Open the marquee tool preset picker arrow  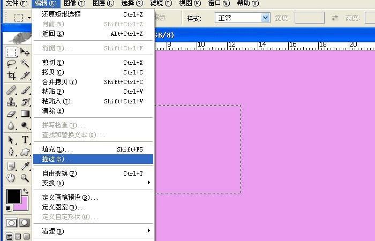(x=29, y=18)
